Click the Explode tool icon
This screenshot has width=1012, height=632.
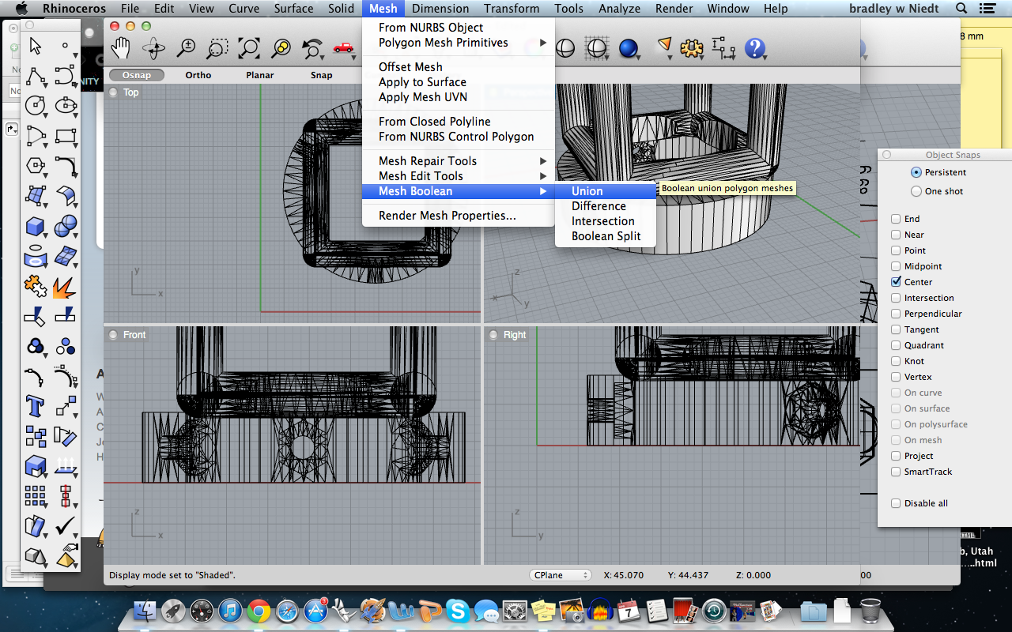coord(66,286)
